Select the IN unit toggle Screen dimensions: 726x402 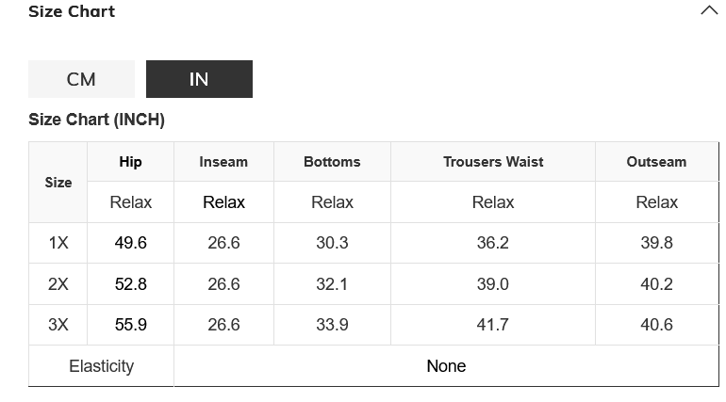point(199,79)
